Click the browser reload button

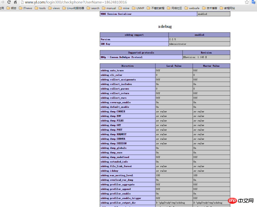[9, 2]
